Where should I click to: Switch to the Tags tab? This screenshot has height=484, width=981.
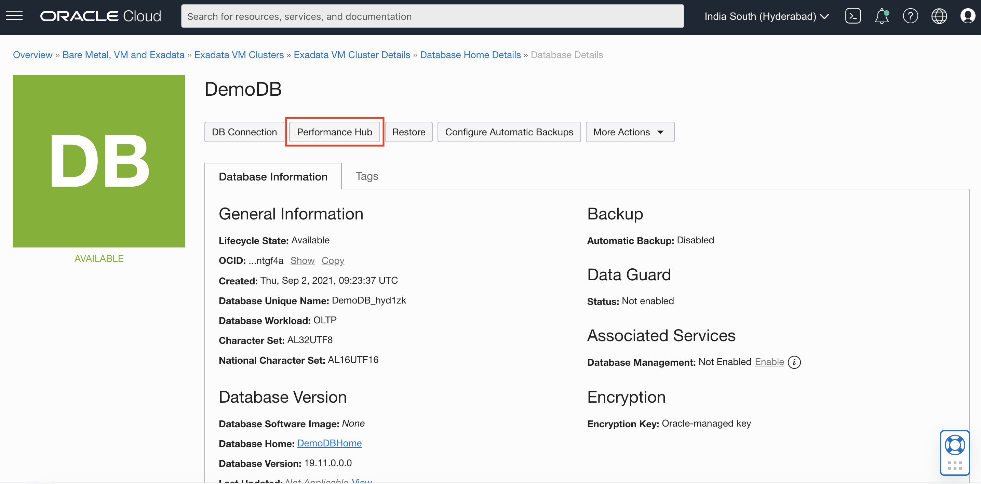click(x=366, y=176)
